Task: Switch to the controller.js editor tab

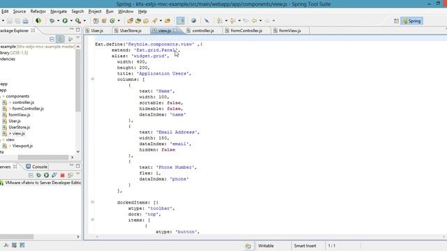Action: (x=203, y=31)
